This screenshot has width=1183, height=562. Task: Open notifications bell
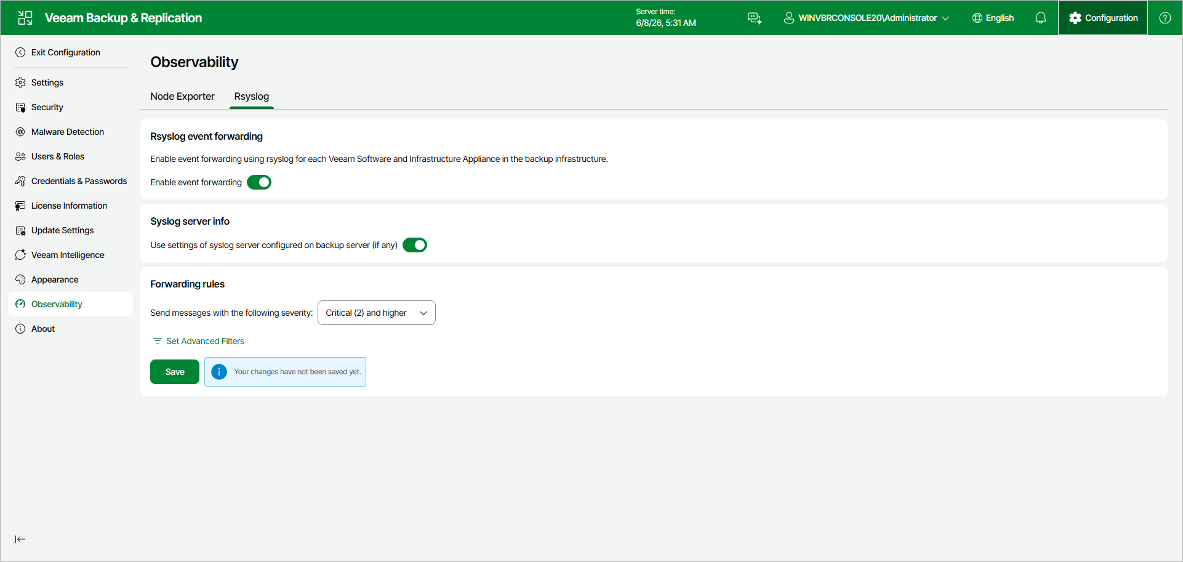[x=1041, y=18]
